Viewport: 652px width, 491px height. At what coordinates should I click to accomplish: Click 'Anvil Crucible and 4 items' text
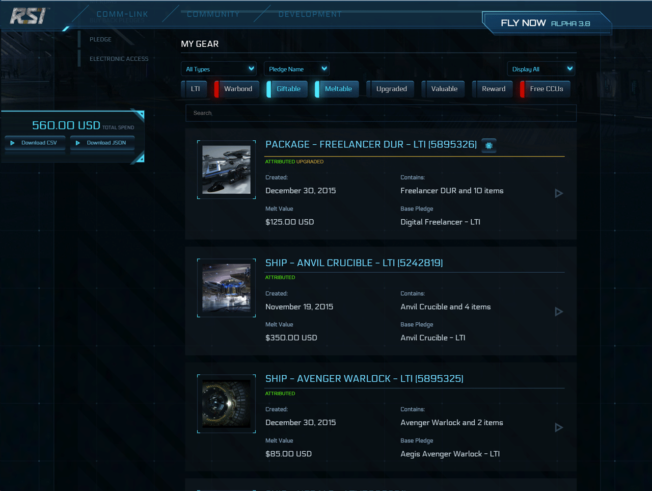tap(446, 307)
